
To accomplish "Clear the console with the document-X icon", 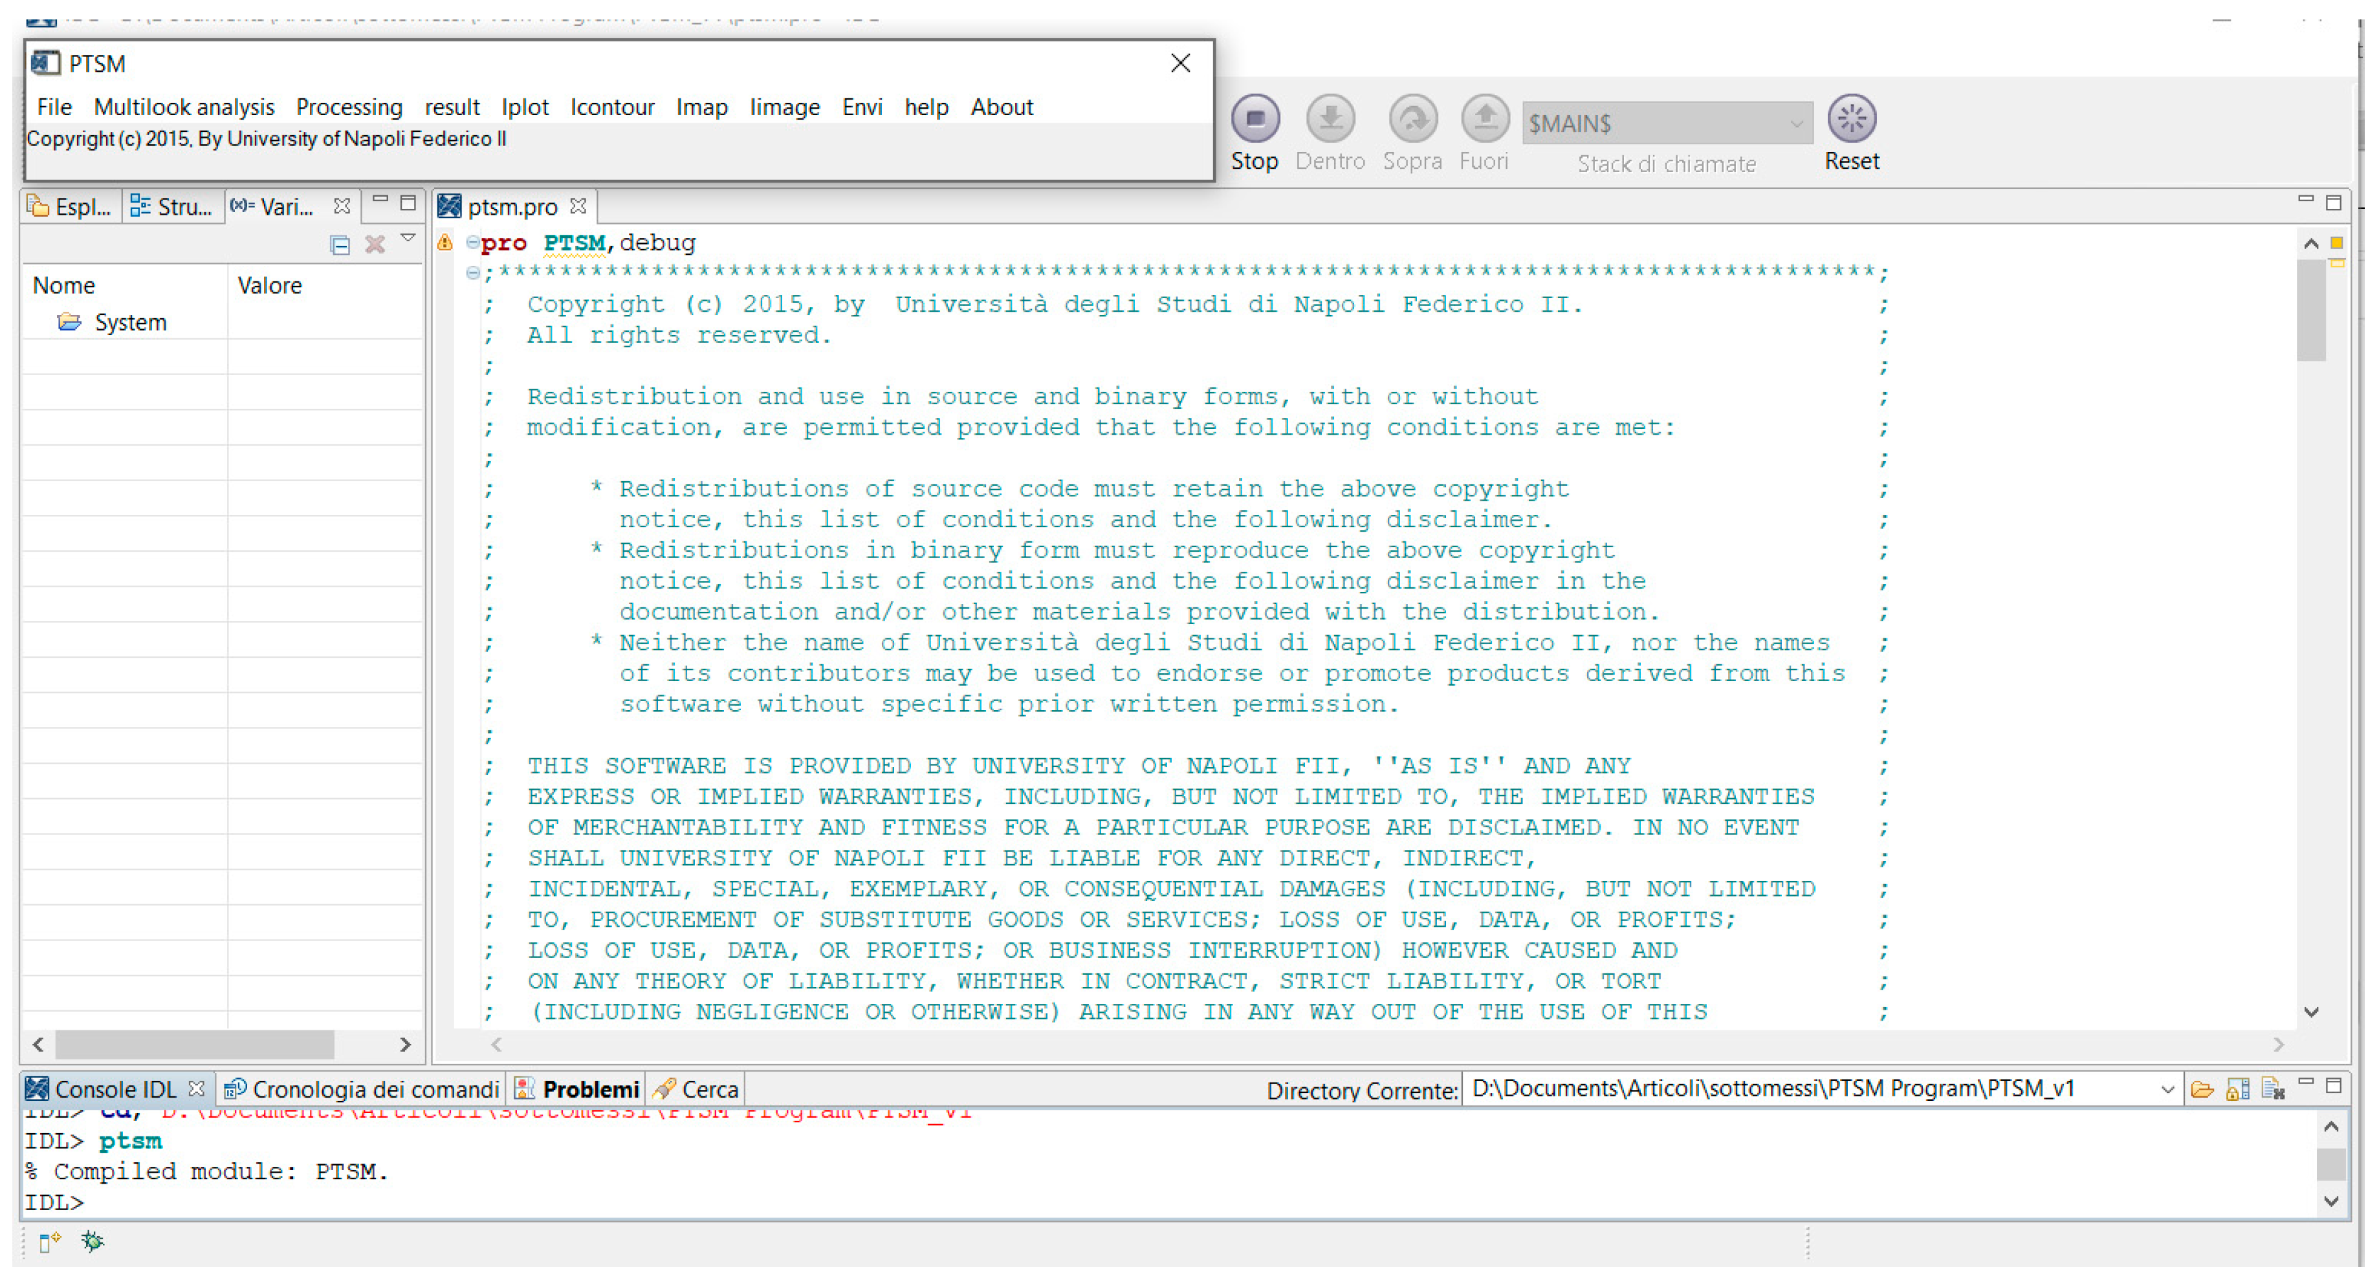I will (x=2273, y=1090).
